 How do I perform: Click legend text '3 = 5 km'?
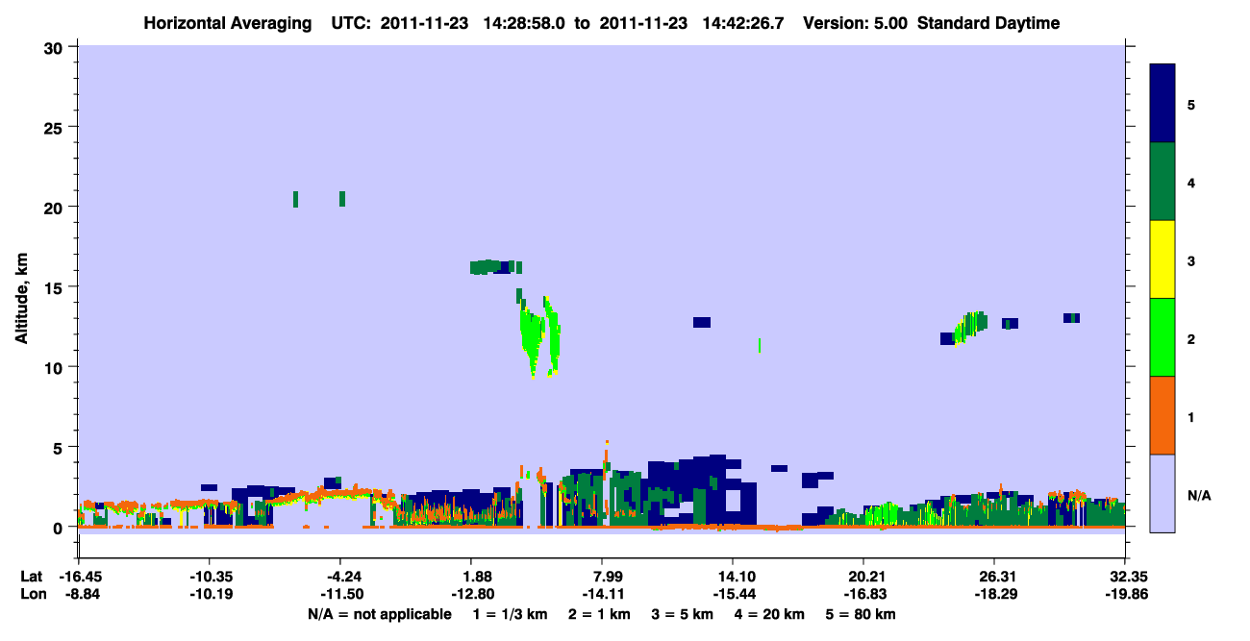(684, 613)
